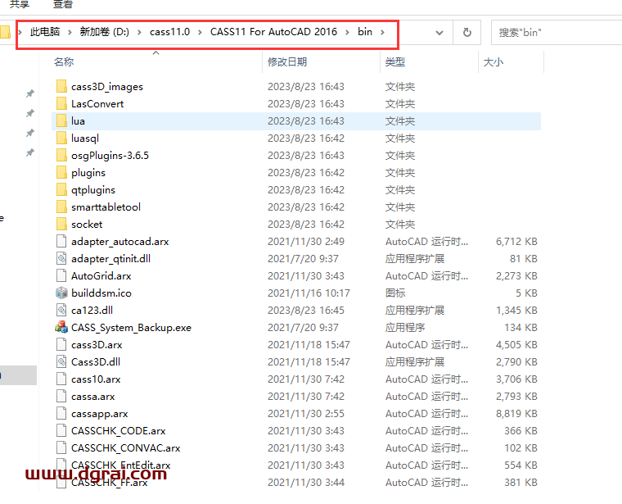Expand the chevron before 此电脑 in path
Screen dimensions: 622x504
tap(20, 32)
